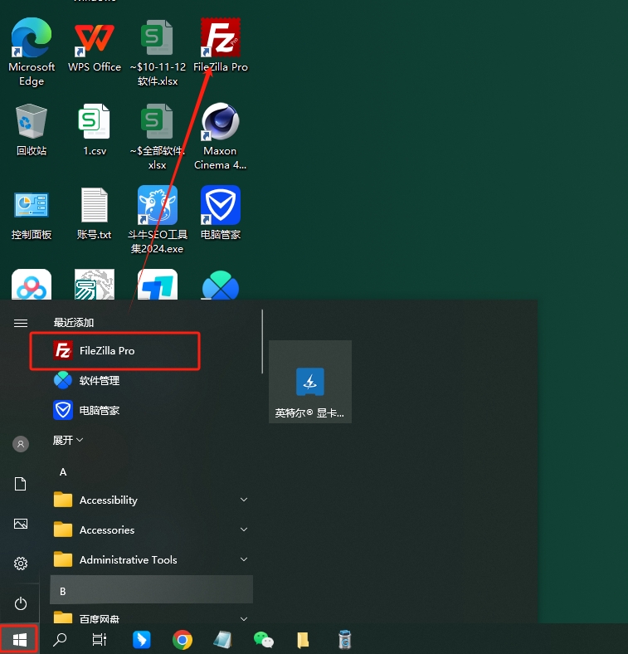Open the 回收站 recycle bin icon
This screenshot has height=654, width=628.
(32, 129)
